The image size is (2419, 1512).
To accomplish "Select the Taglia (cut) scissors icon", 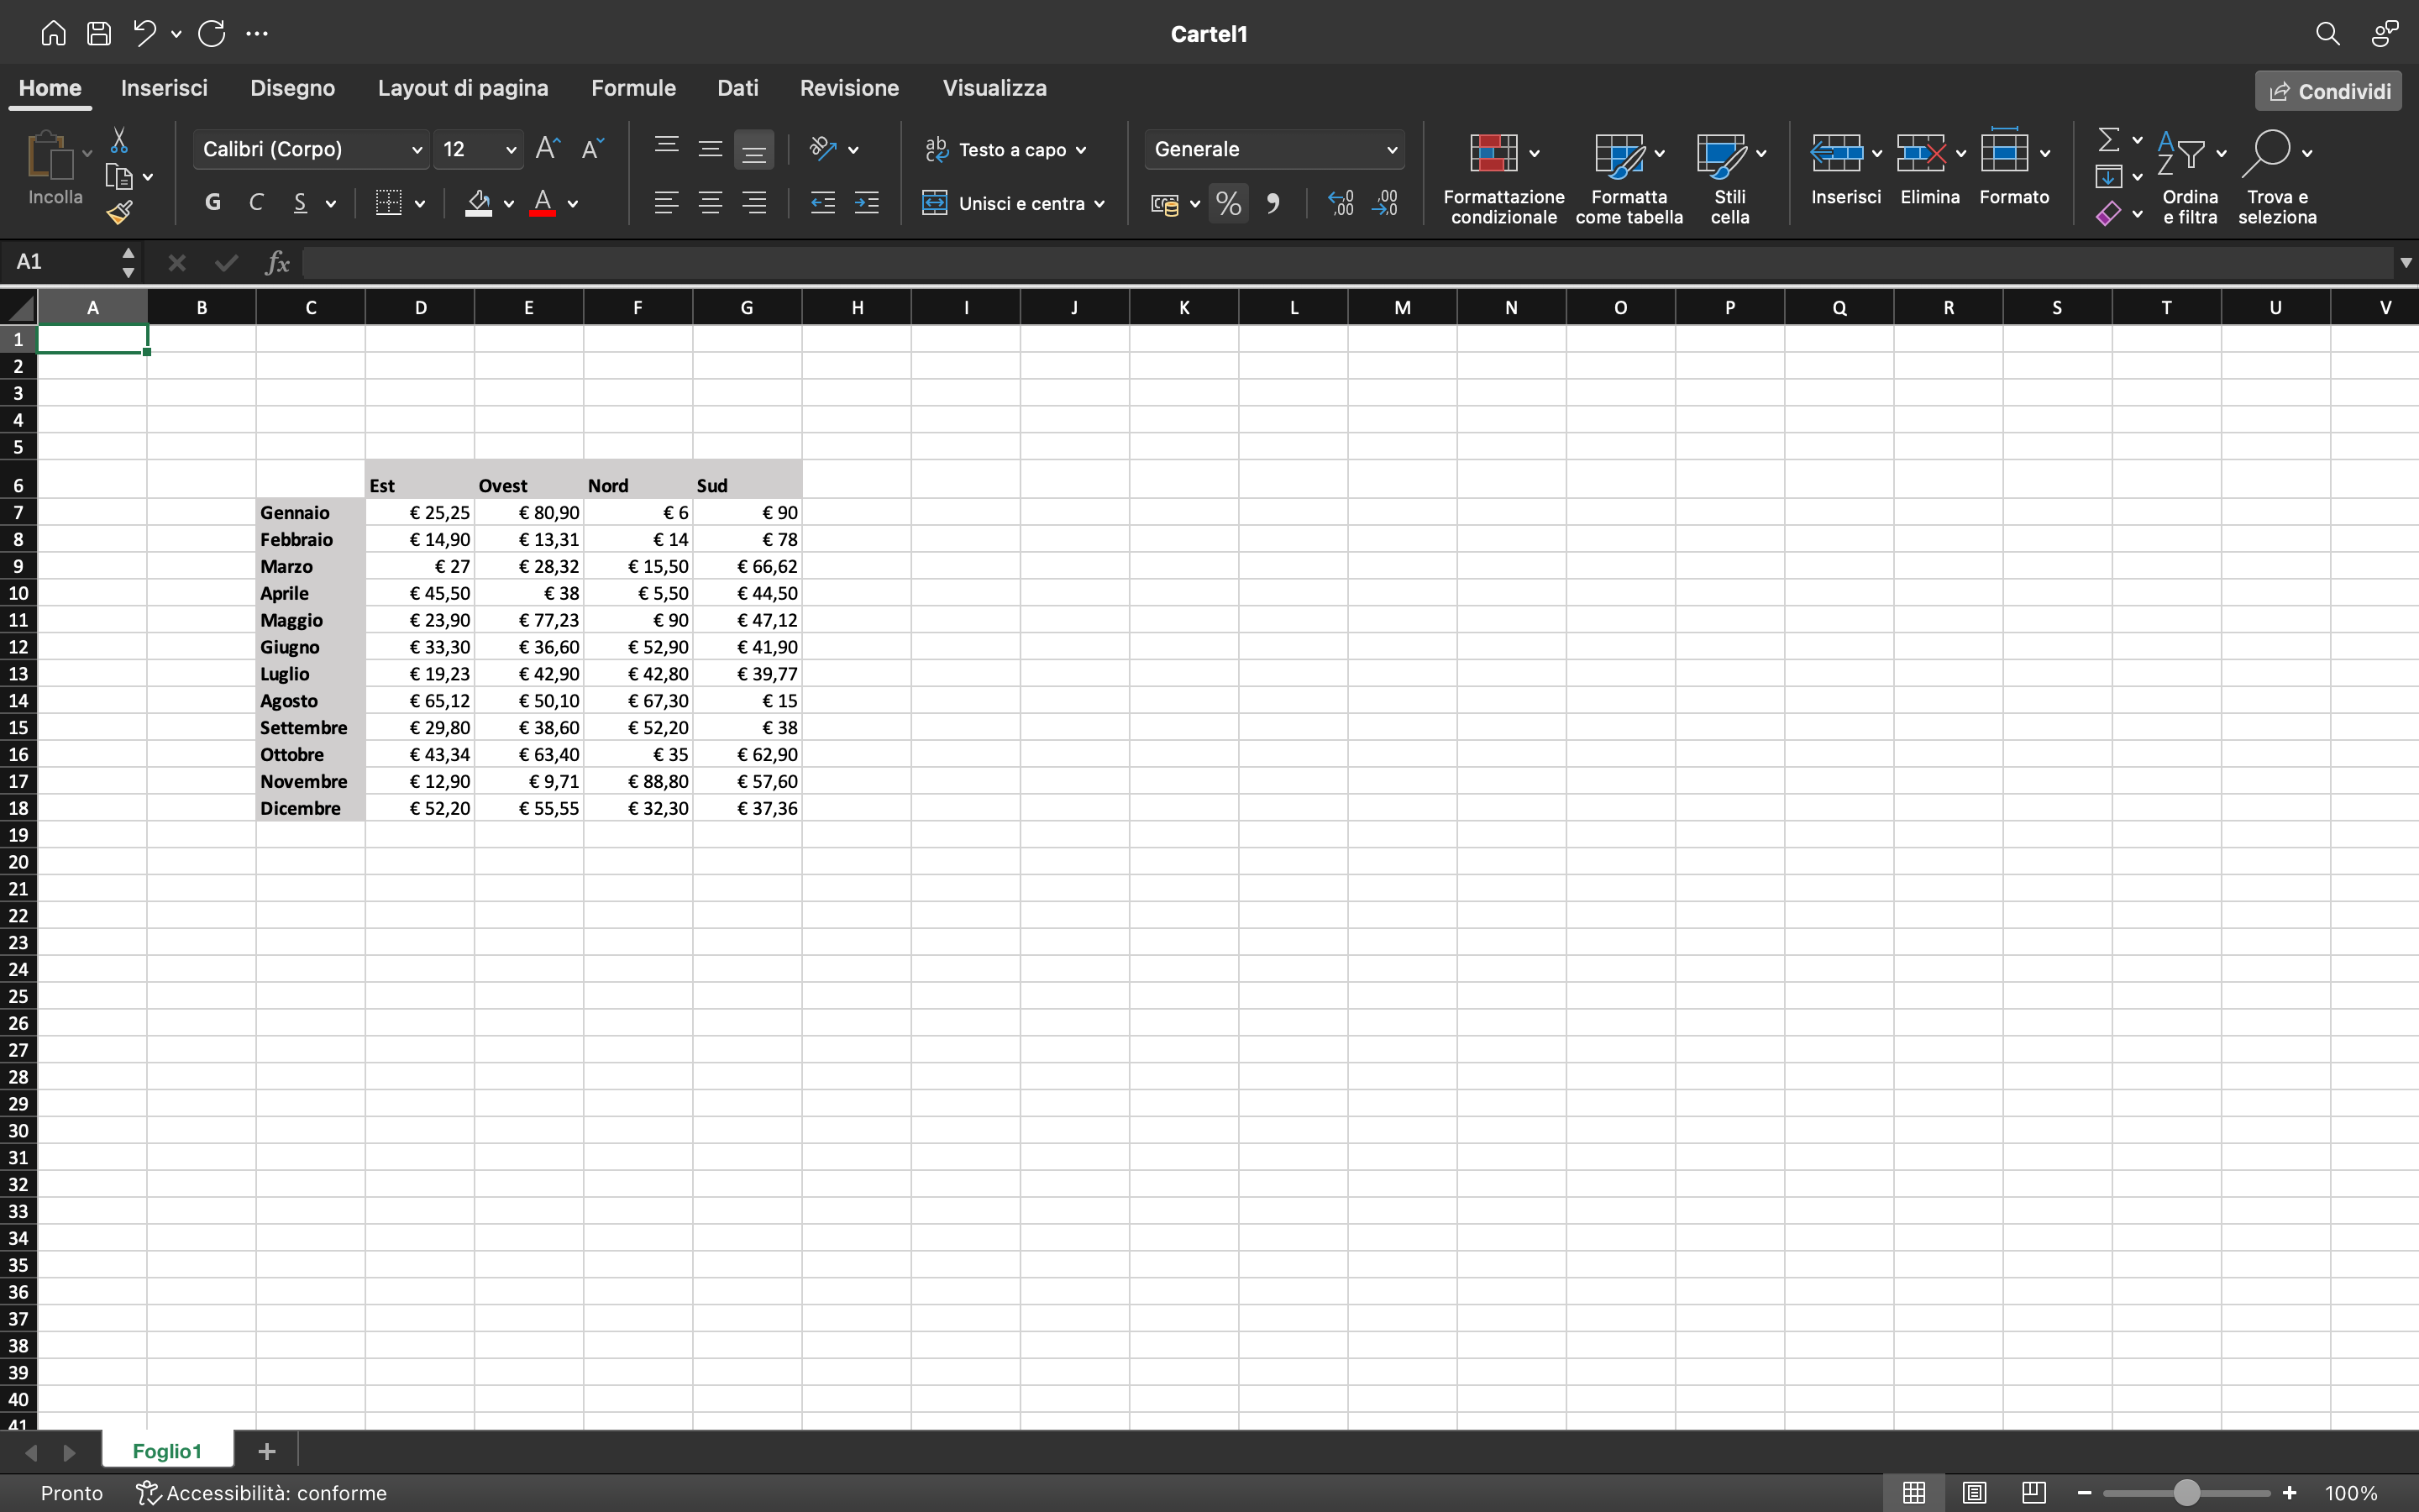I will click(x=120, y=140).
